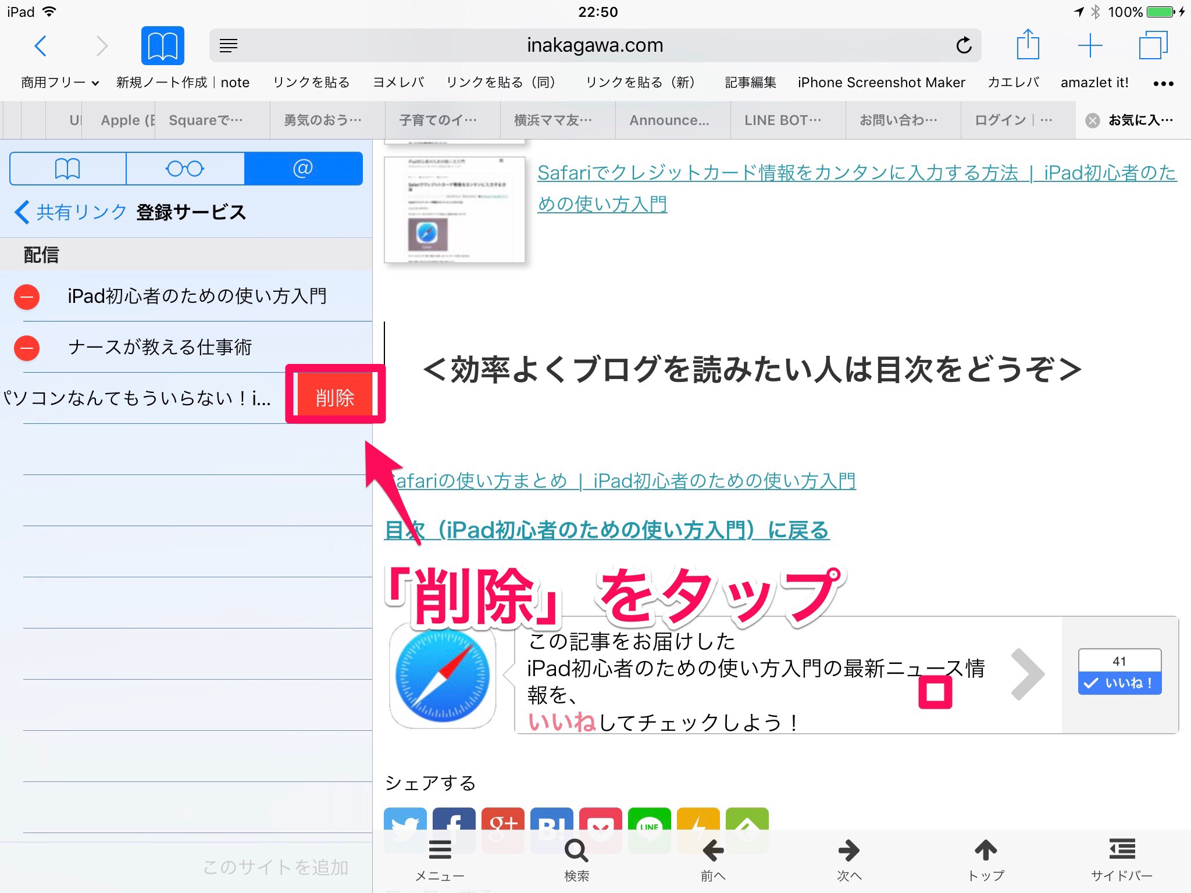Open the ヨメレバ bookmarklet
The image size is (1191, 893).
click(x=398, y=83)
